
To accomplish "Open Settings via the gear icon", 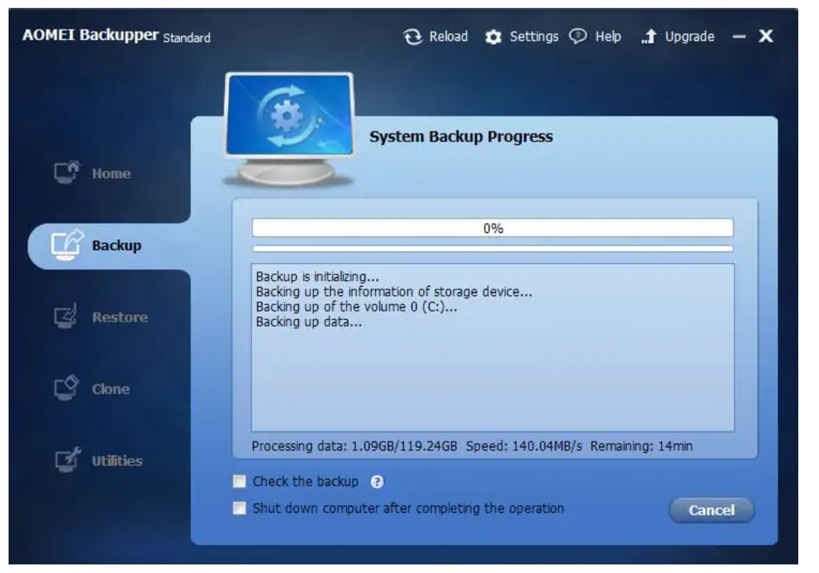I will coord(493,36).
